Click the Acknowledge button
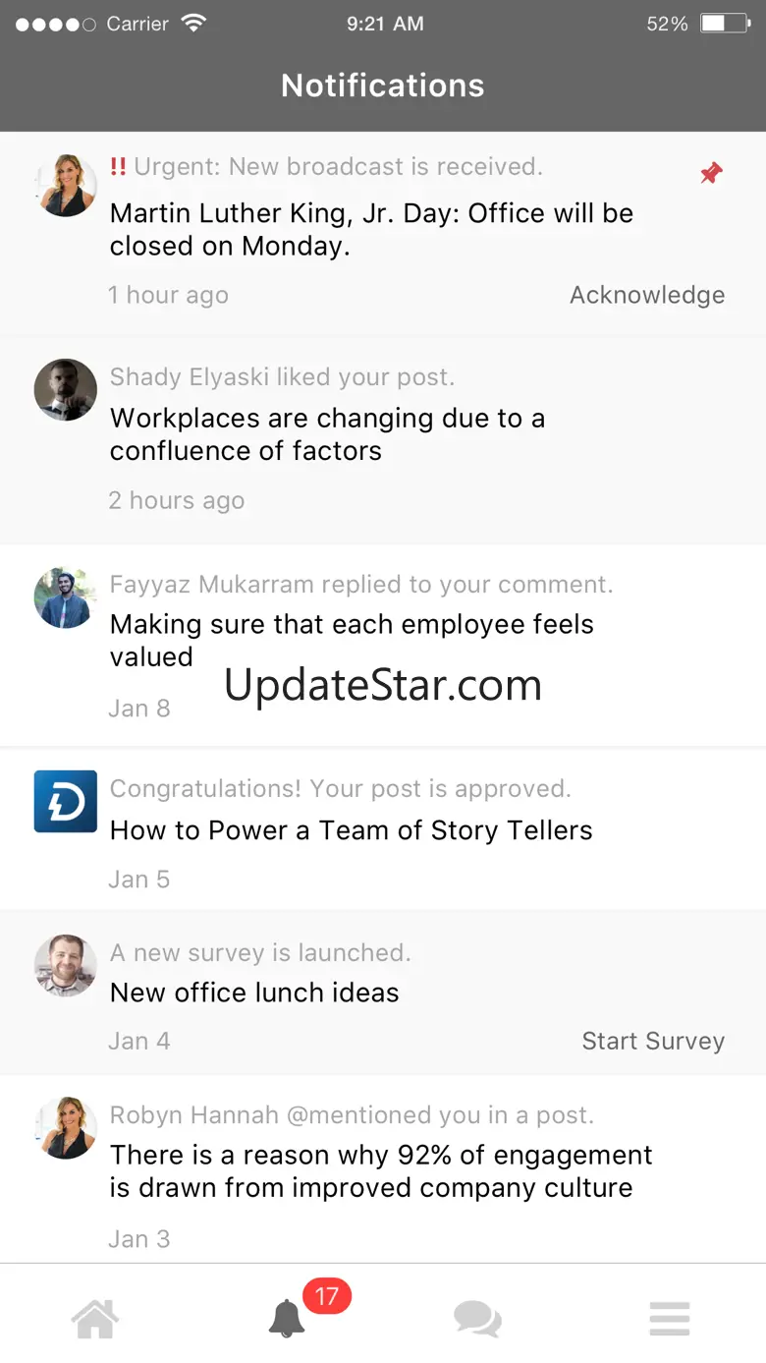The width and height of the screenshot is (766, 1363). (647, 295)
